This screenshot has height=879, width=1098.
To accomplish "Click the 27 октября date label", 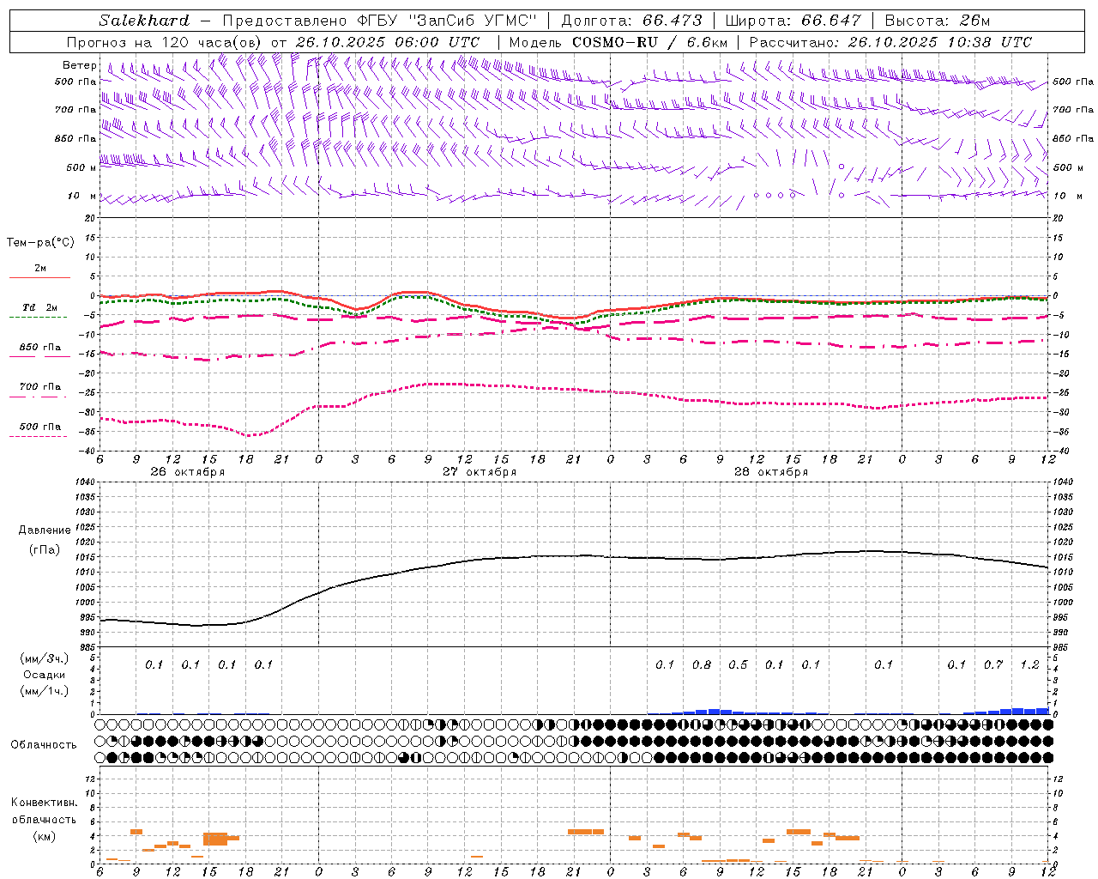I will (480, 472).
